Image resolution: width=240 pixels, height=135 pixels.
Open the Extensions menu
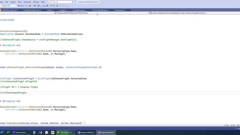[27, 2]
